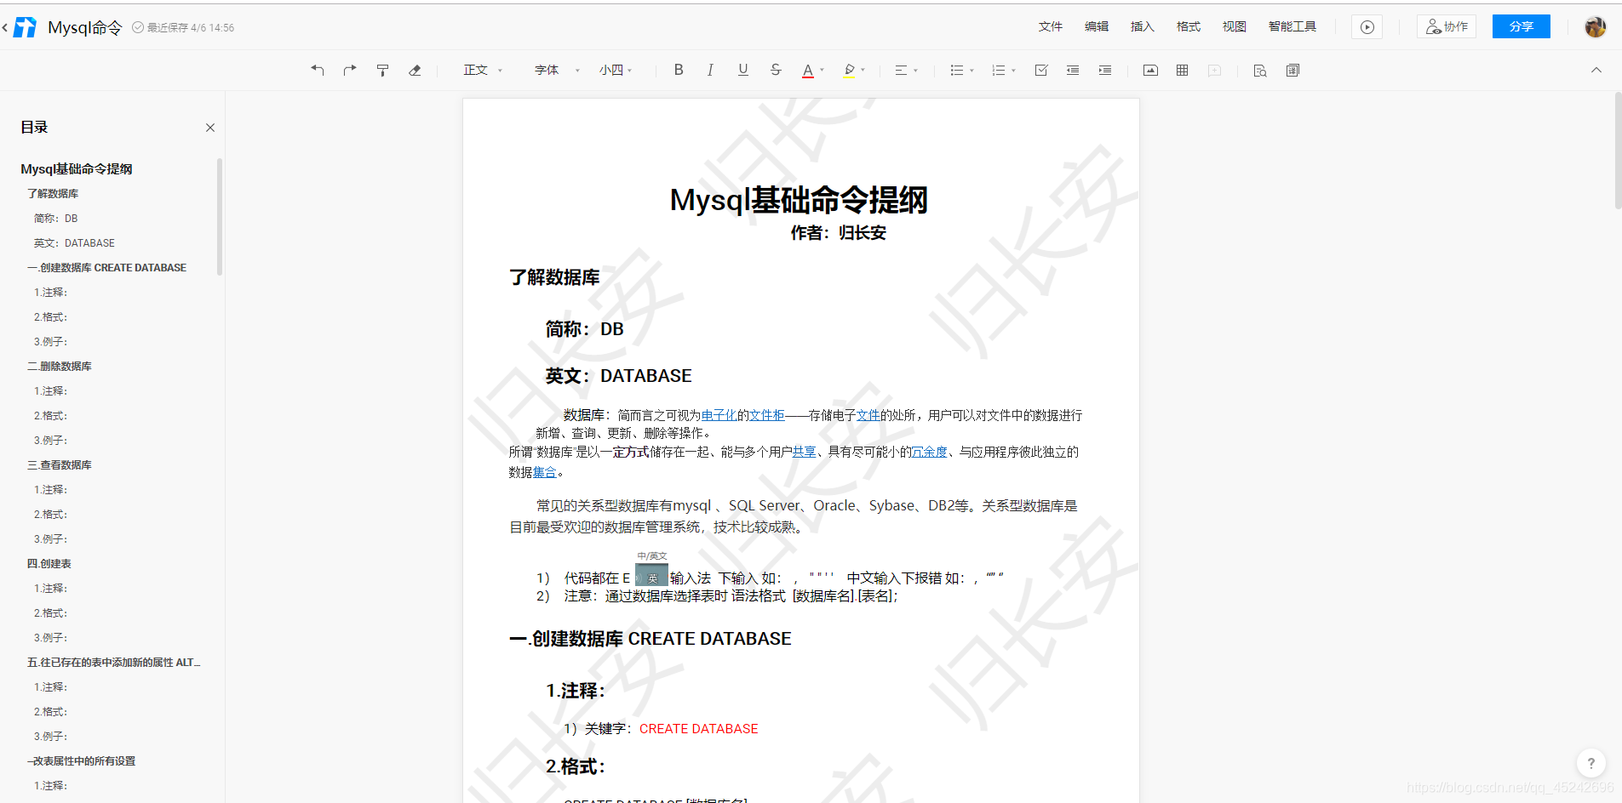Image resolution: width=1622 pixels, height=803 pixels.
Task: Jump to 四.创建表 in outline
Action: [49, 564]
